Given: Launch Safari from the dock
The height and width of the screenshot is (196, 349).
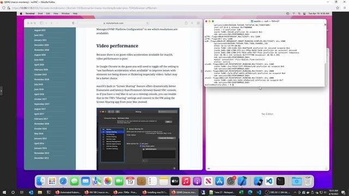Looking at the screenshot, I should [x=63, y=181].
